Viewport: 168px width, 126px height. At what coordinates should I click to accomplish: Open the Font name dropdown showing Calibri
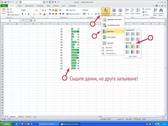27,10
